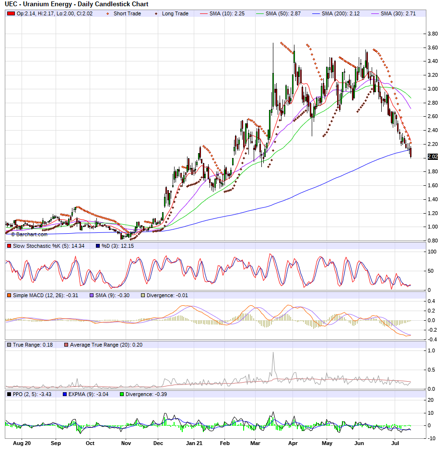Click the 3.00 price axis label
Viewport: 446px width, 458px height.
point(433,89)
